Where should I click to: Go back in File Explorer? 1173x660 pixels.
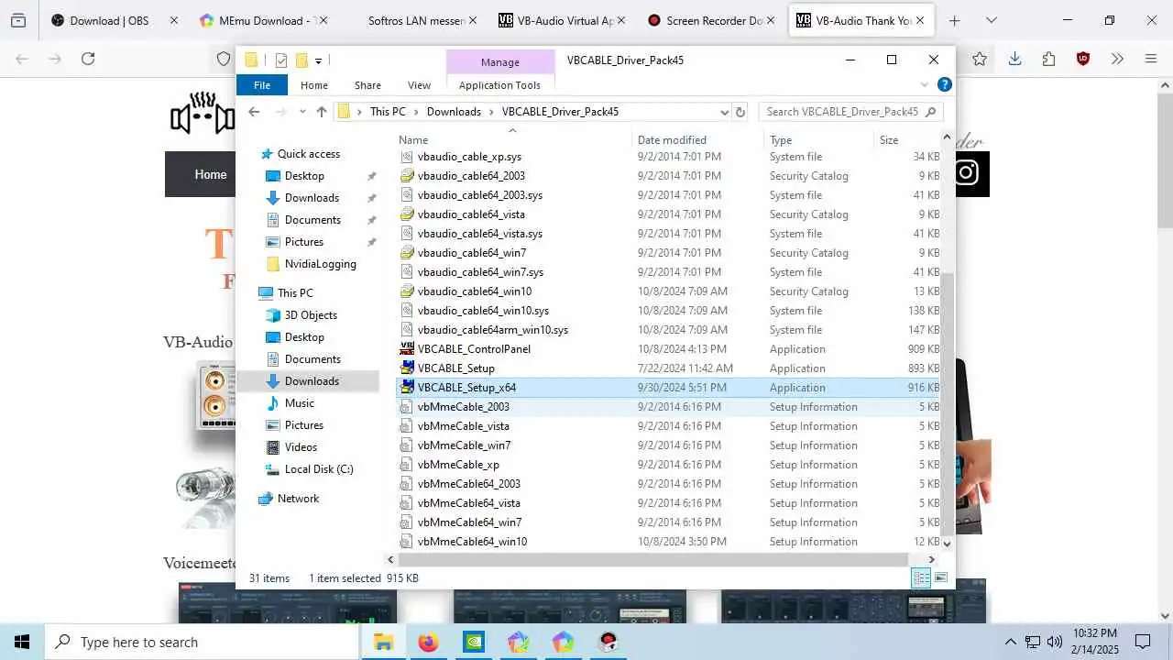[x=254, y=112]
